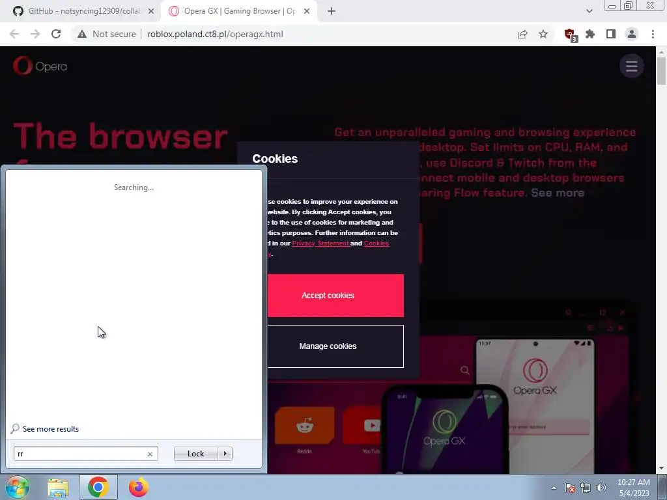The width and height of the screenshot is (667, 500).
Task: Show hidden tray icons
Action: click(x=554, y=488)
